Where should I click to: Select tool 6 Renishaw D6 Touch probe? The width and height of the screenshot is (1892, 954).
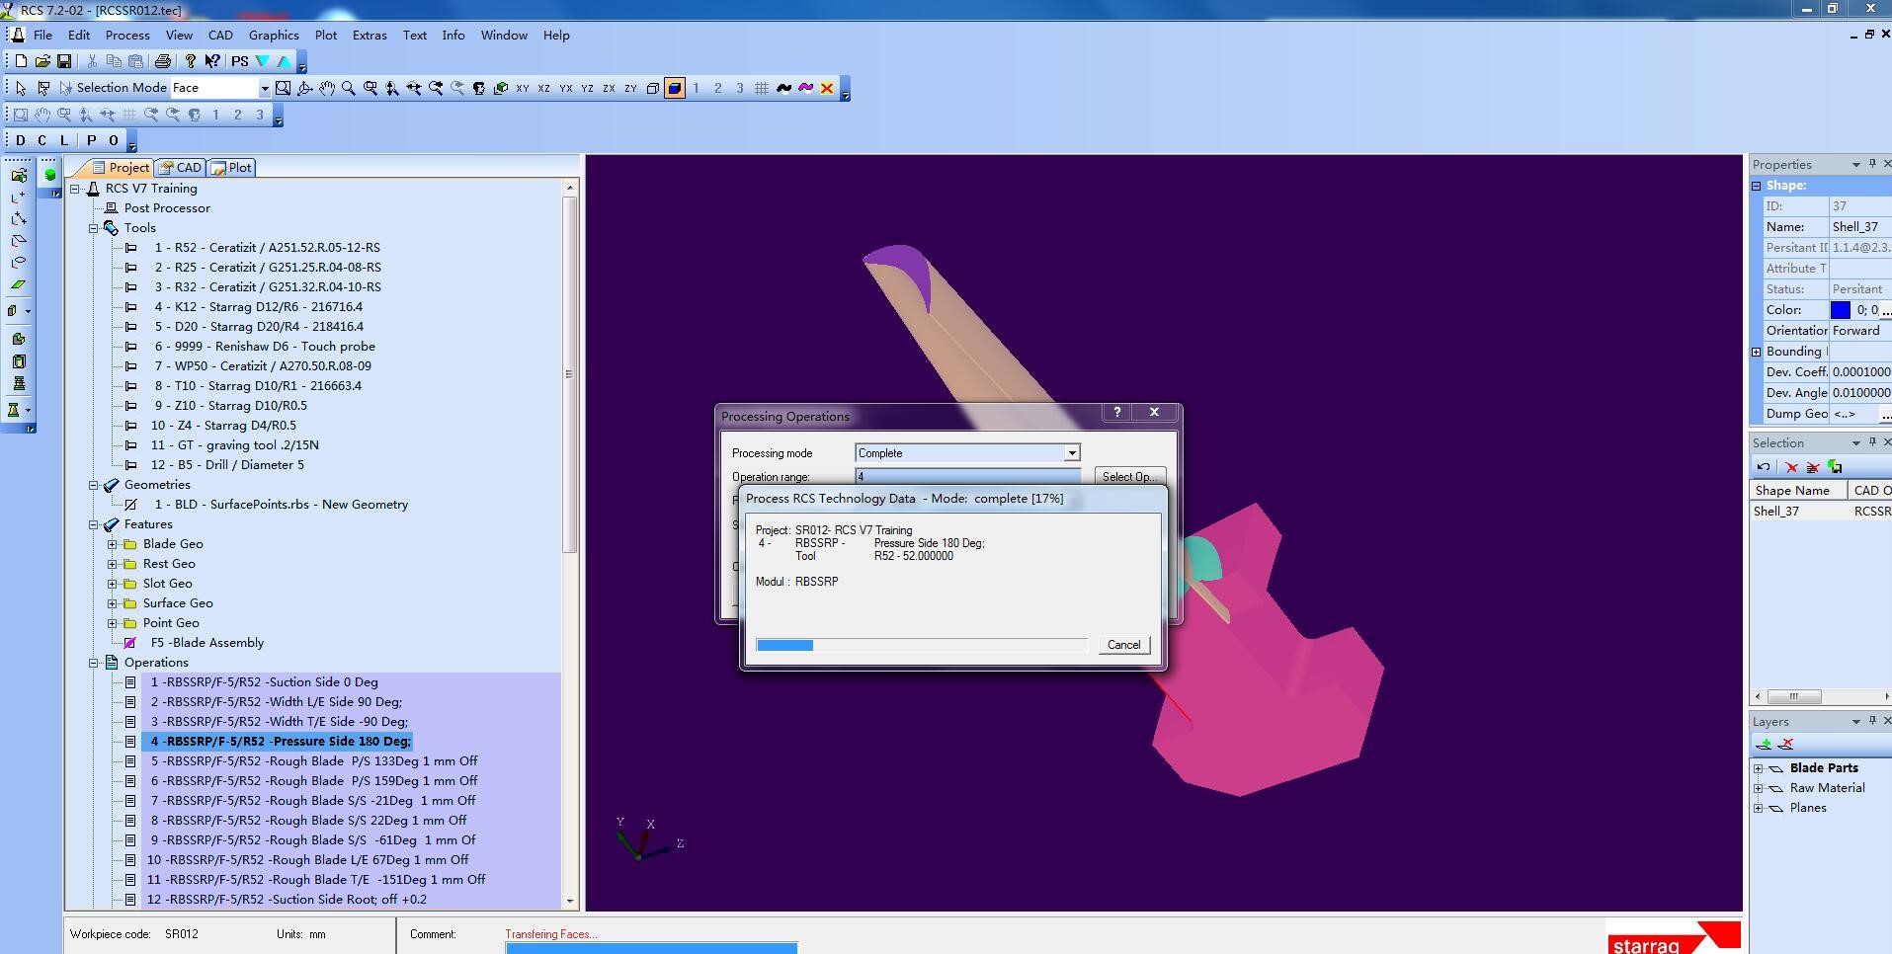pyautogui.click(x=264, y=347)
